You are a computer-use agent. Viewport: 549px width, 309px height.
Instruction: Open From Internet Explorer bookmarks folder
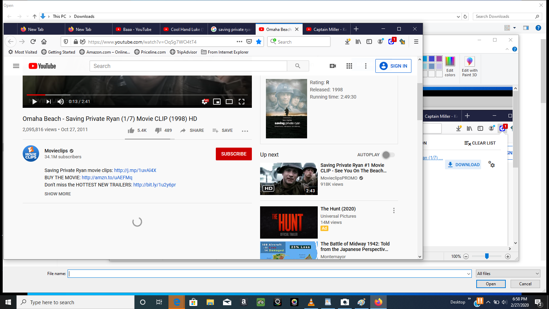pos(225,52)
